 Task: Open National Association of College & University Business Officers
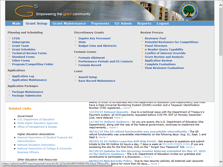click(44, 150)
